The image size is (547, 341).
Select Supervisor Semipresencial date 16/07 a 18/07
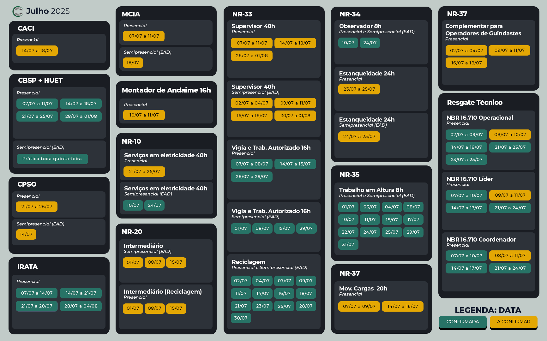252,116
